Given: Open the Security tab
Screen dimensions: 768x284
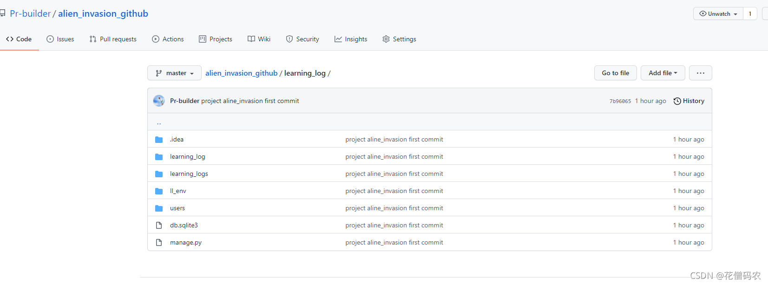Looking at the screenshot, I should click(x=302, y=39).
